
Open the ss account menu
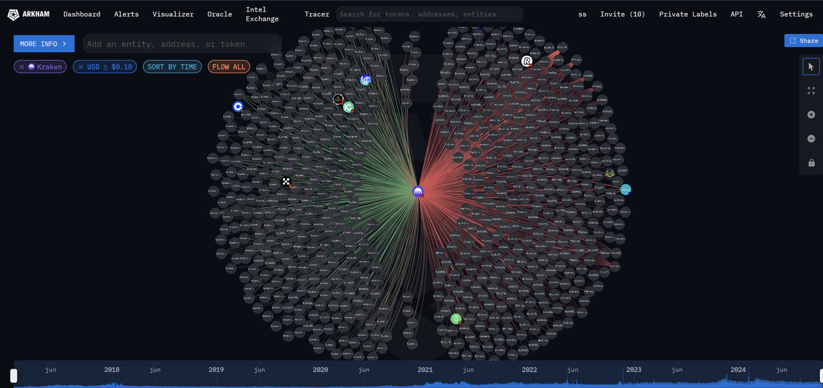pyautogui.click(x=582, y=14)
